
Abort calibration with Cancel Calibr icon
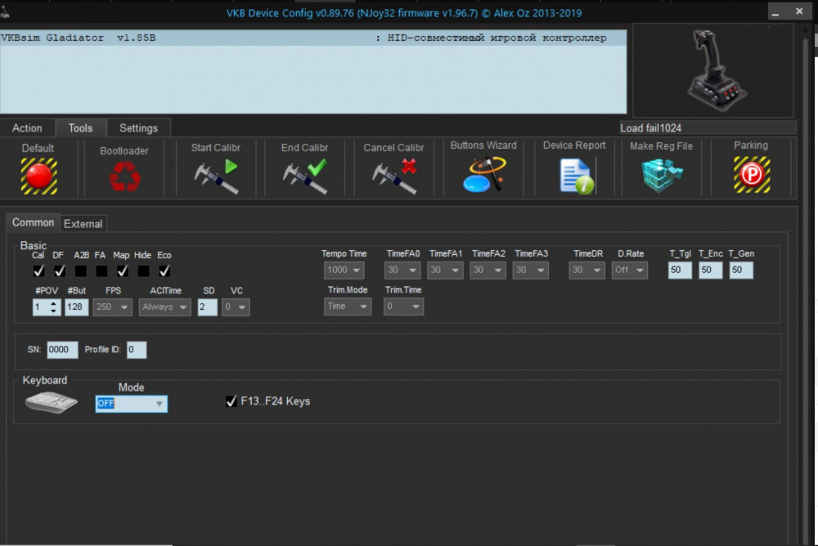pyautogui.click(x=394, y=177)
